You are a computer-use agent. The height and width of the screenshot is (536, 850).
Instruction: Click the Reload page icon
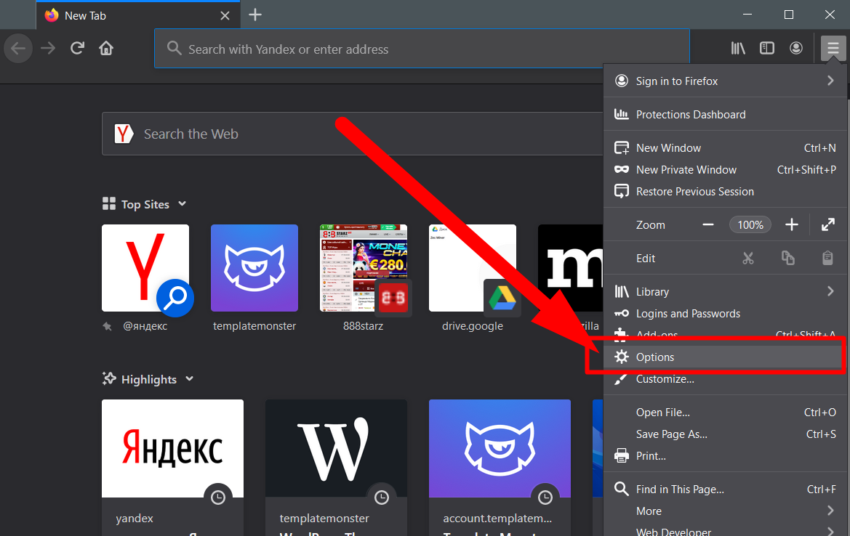click(x=77, y=49)
